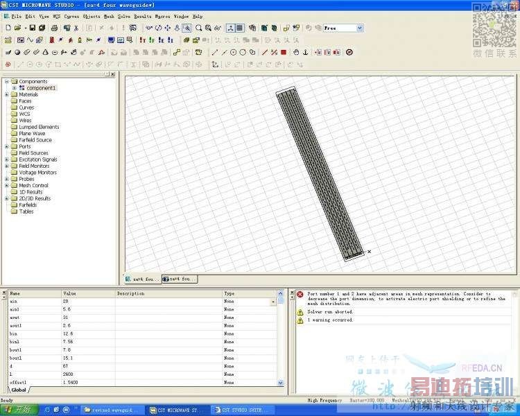This screenshot has height=416, width=520.
Task: Select the Farfield Source tree item
Action: pos(35,140)
